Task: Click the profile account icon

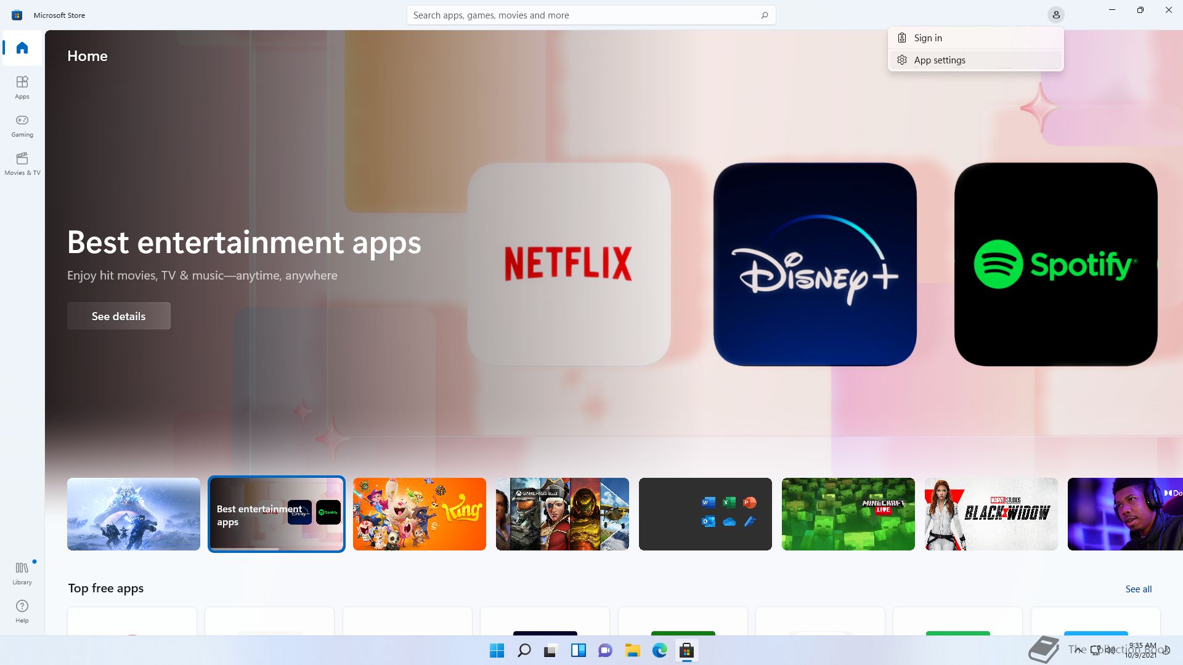Action: (x=1056, y=15)
